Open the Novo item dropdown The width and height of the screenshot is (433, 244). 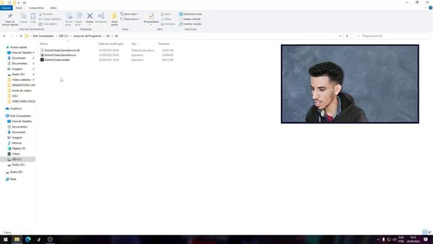click(129, 14)
